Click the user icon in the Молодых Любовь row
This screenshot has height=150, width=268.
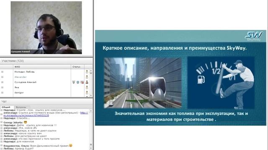[87, 72]
